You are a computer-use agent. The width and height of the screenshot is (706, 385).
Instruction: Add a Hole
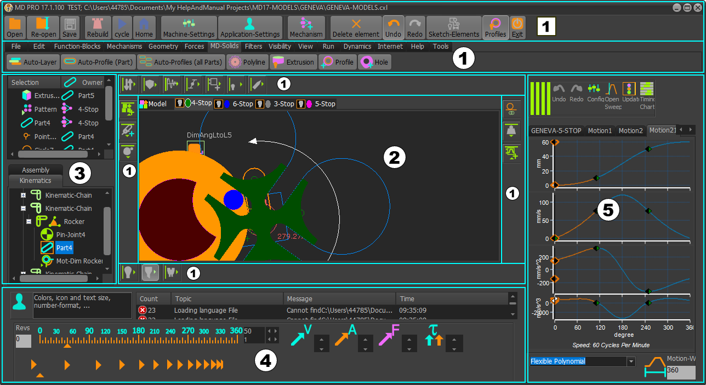coord(375,62)
